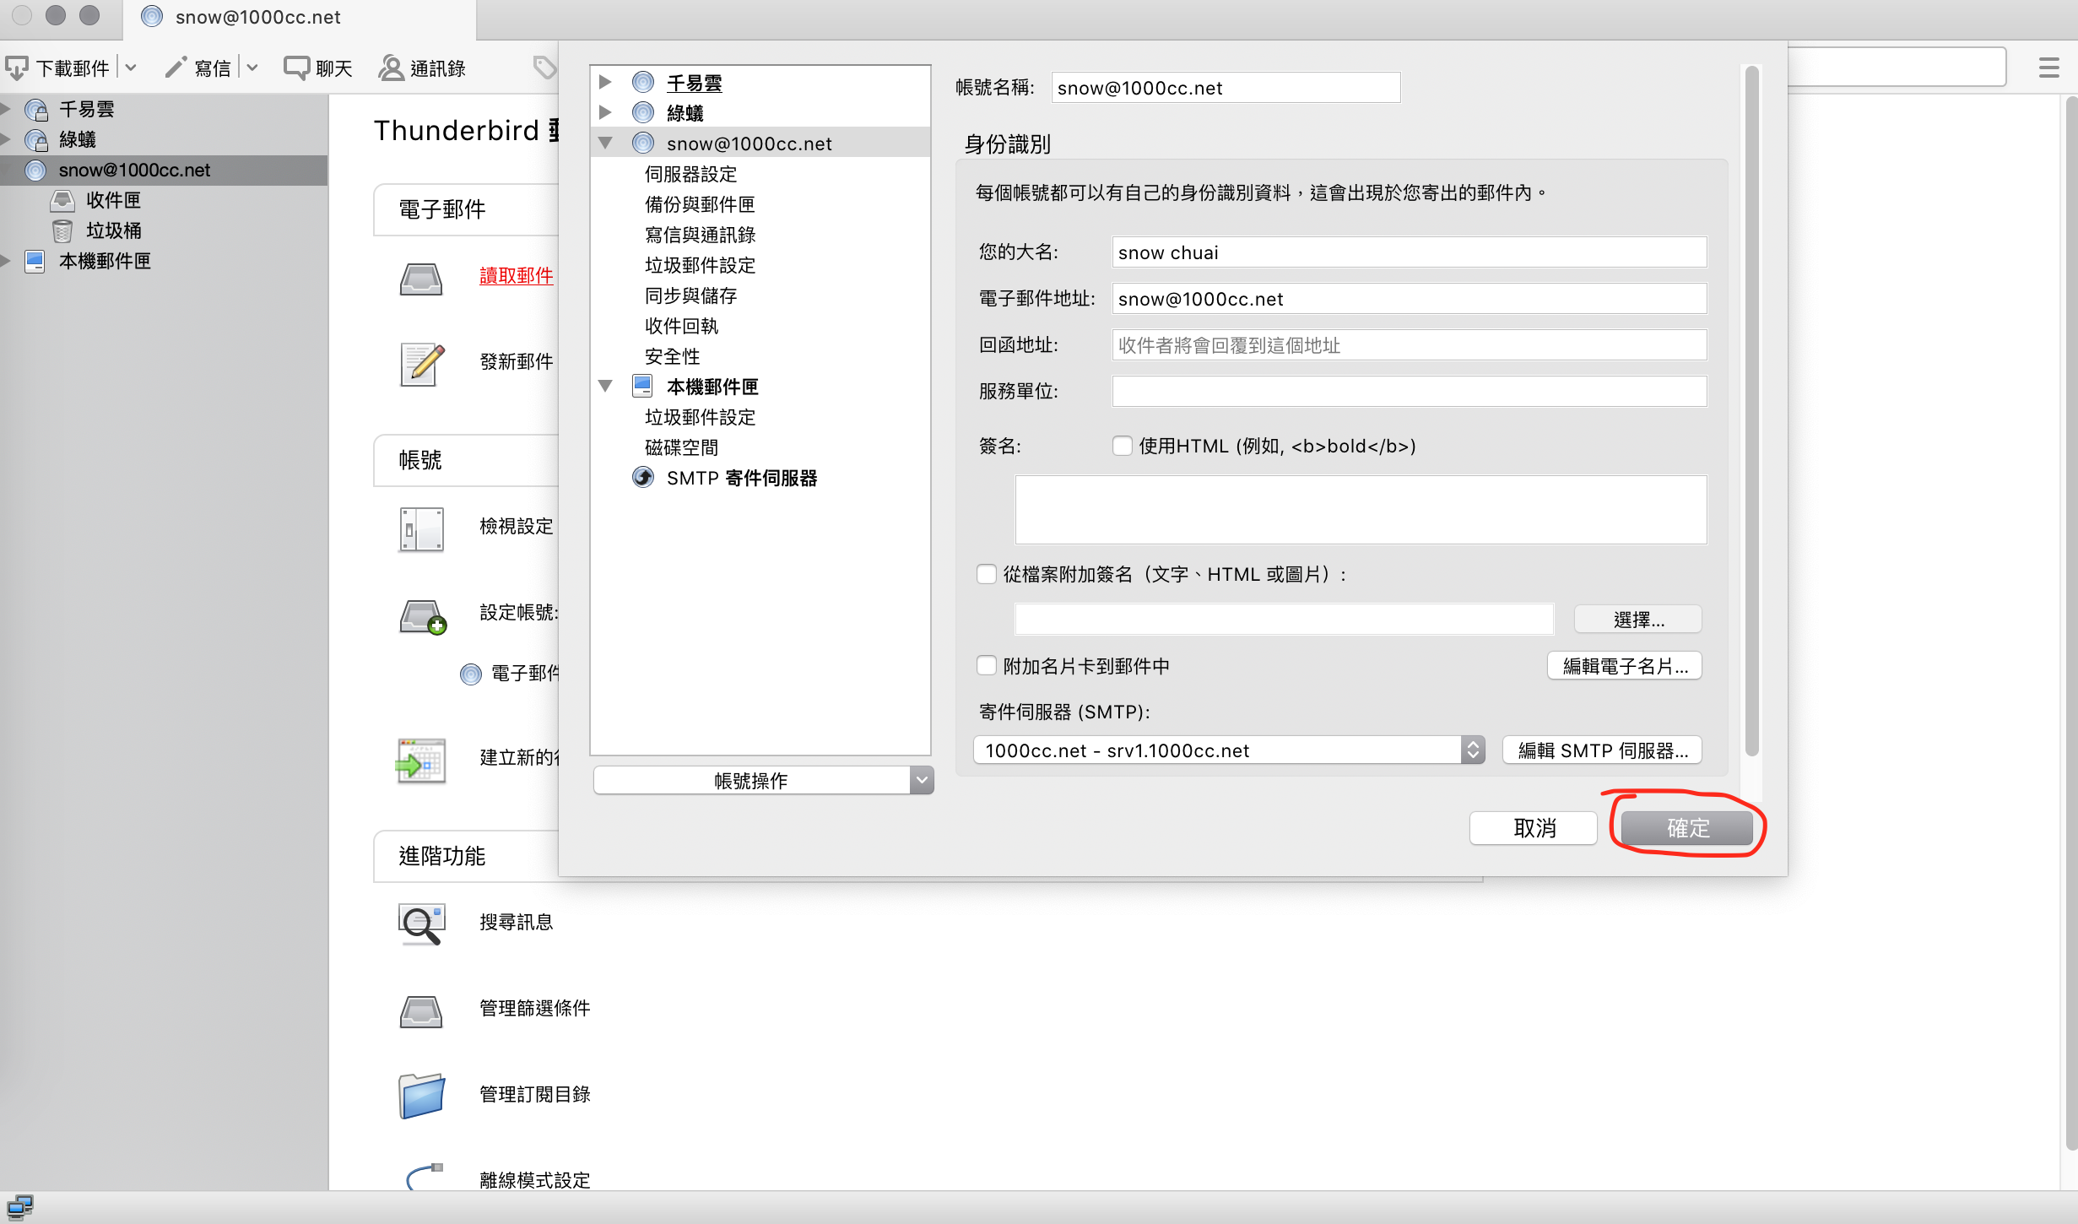
Task: Select 千易雲 account in the folder sidebar
Action: pos(86,109)
